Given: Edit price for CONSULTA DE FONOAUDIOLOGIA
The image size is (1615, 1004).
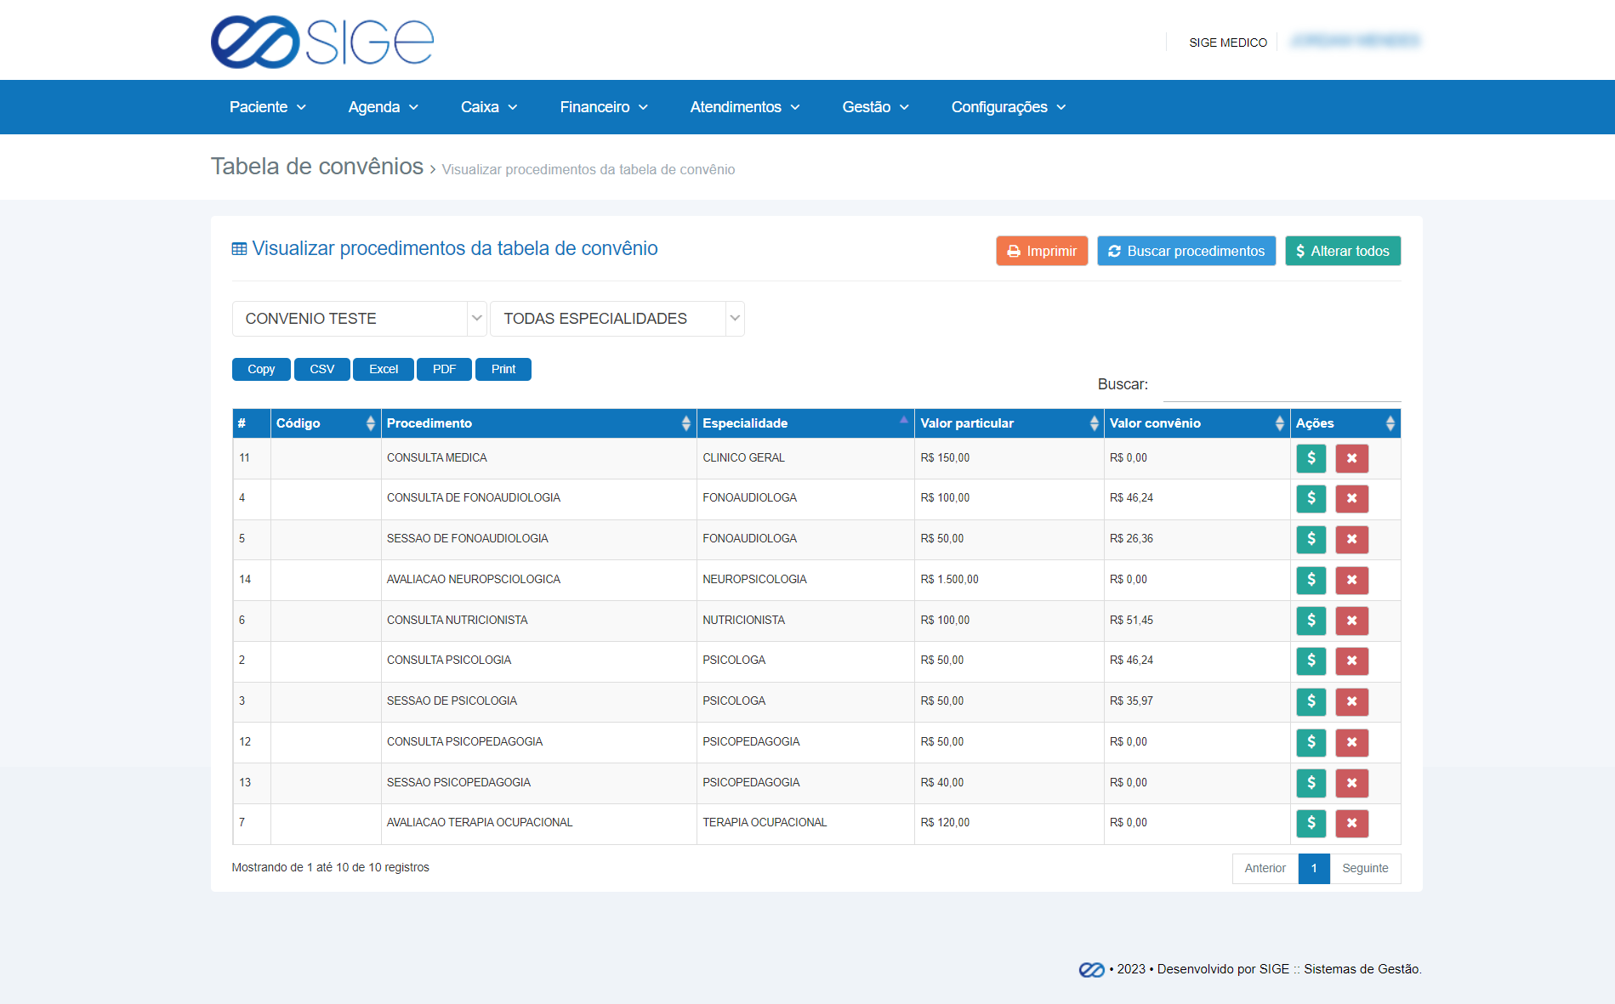Looking at the screenshot, I should (1311, 498).
